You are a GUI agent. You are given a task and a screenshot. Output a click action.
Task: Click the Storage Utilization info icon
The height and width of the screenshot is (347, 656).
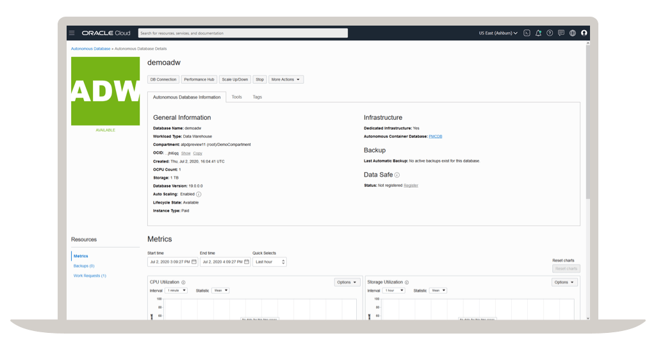407,282
